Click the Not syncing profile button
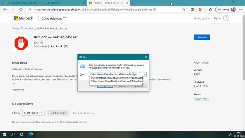The width and height of the screenshot is (245, 138). tap(225, 10)
